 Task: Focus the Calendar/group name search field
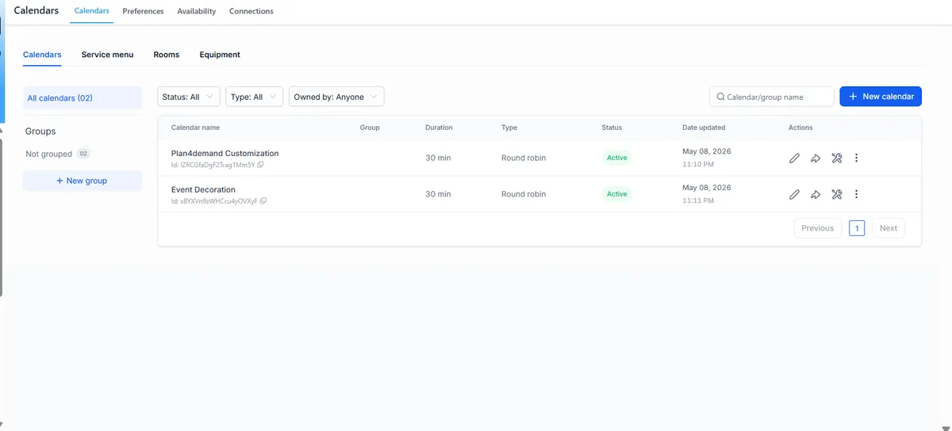tap(772, 97)
